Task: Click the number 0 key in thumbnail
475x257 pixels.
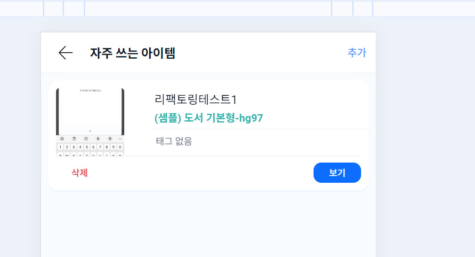Action: click(x=120, y=147)
